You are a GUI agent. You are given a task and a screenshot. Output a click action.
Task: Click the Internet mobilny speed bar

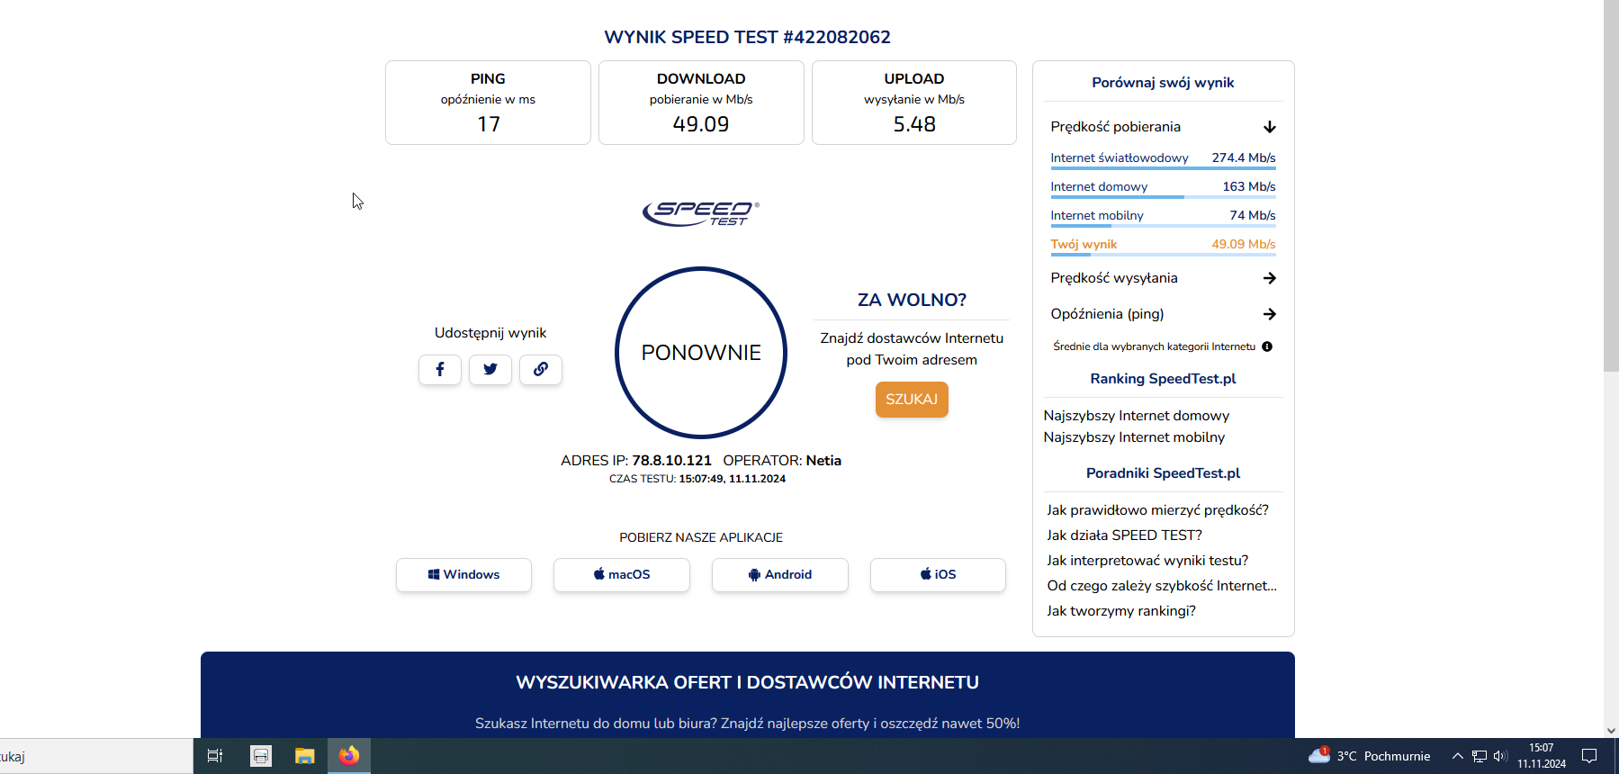[1163, 226]
